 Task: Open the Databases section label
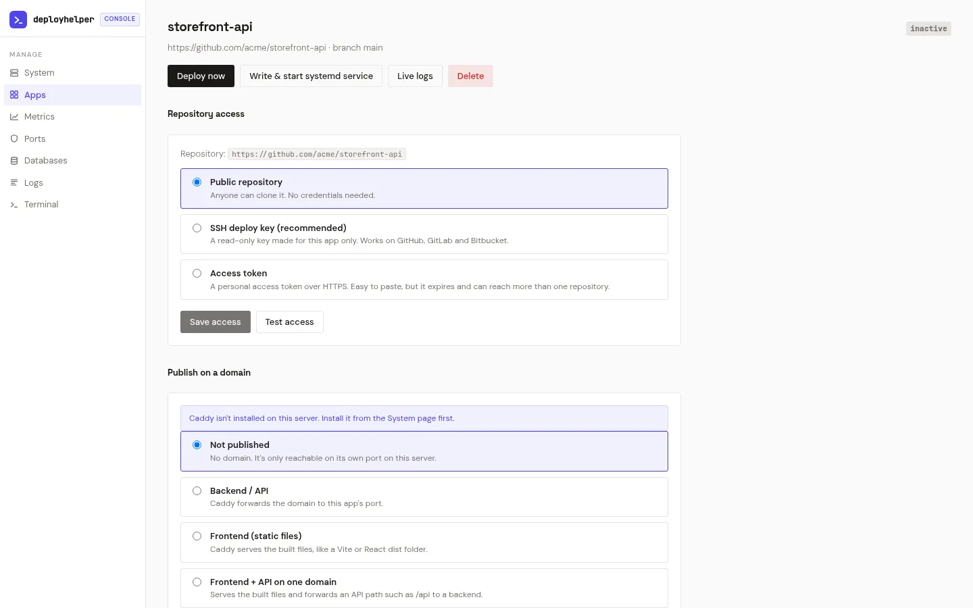pos(46,161)
